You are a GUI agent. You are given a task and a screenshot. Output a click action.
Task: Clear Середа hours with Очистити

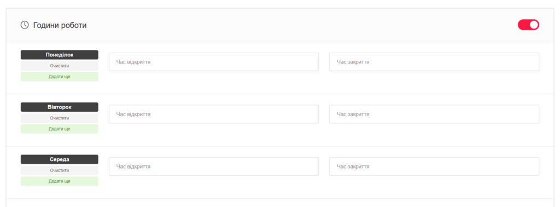coord(59,170)
